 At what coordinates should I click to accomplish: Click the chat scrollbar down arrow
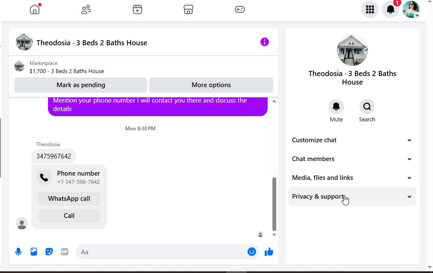(274, 235)
